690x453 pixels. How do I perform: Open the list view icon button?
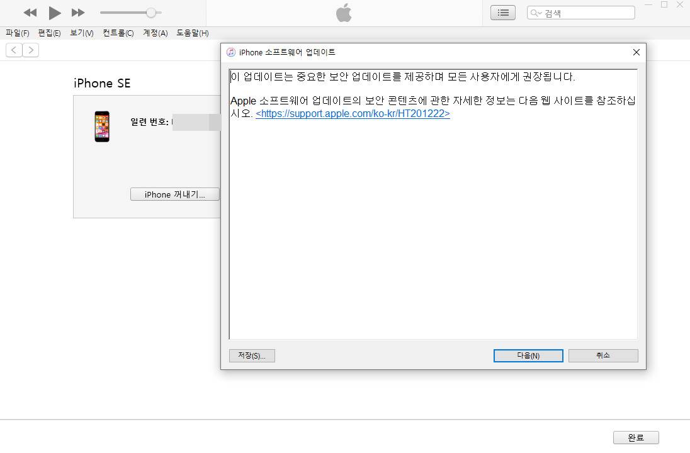tap(503, 13)
